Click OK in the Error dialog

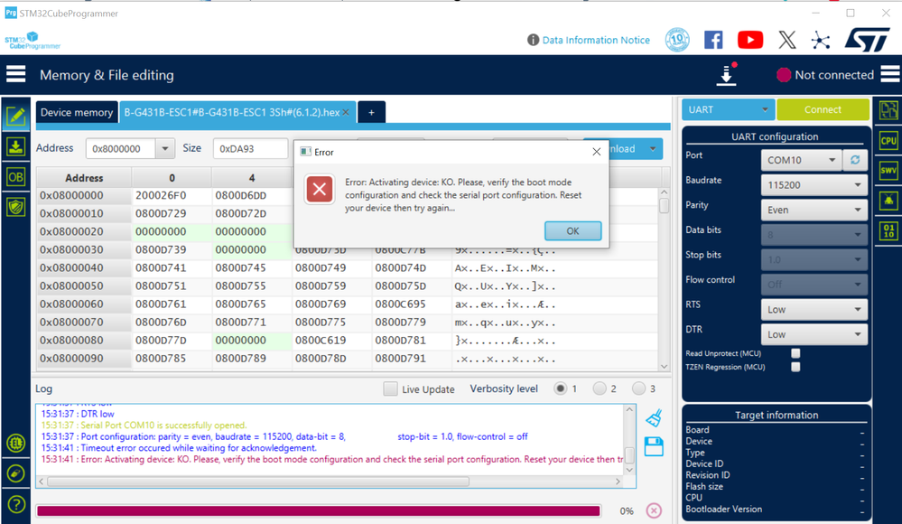572,231
